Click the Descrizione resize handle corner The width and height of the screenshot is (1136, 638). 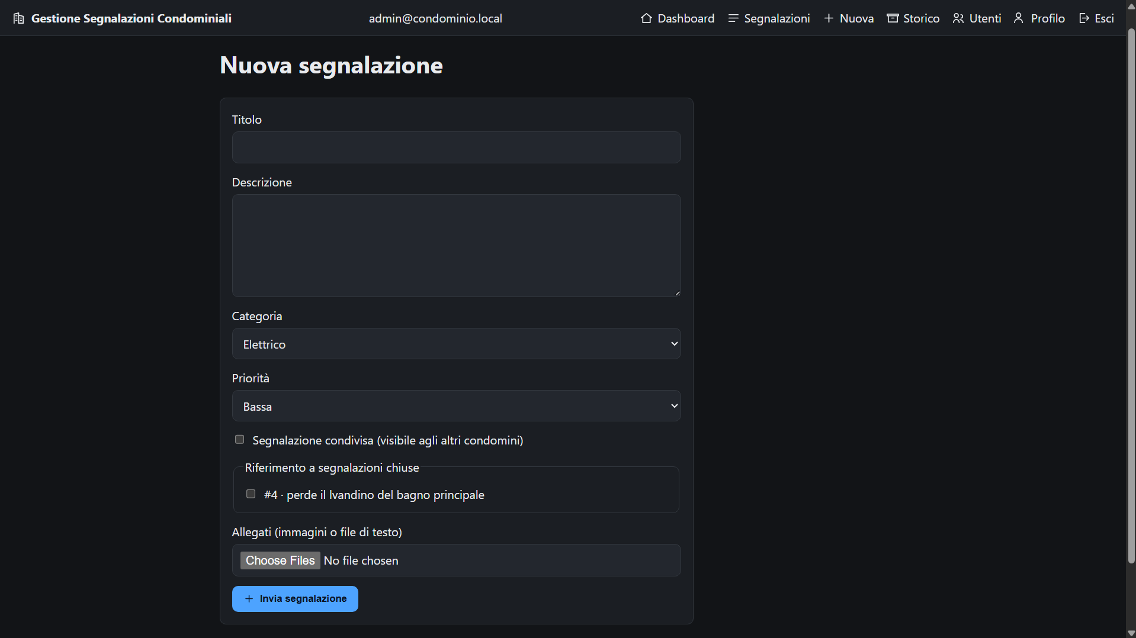[x=677, y=293]
